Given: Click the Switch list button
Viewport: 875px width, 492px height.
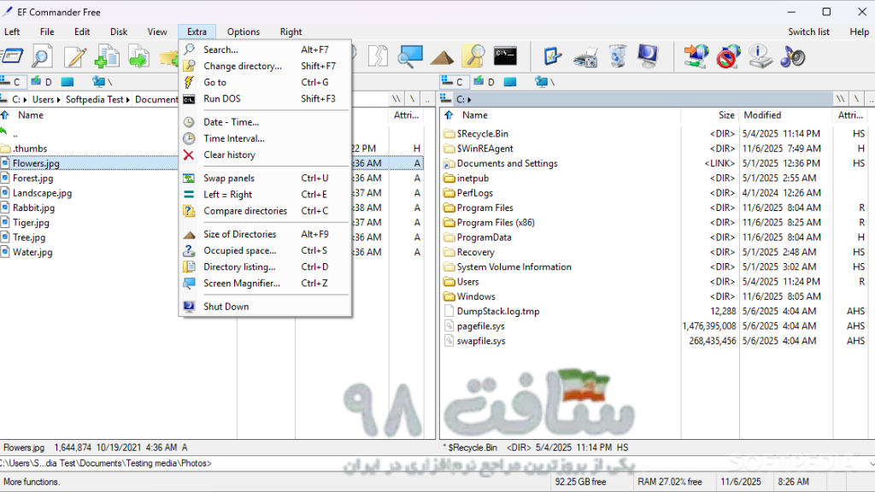Looking at the screenshot, I should (x=808, y=32).
